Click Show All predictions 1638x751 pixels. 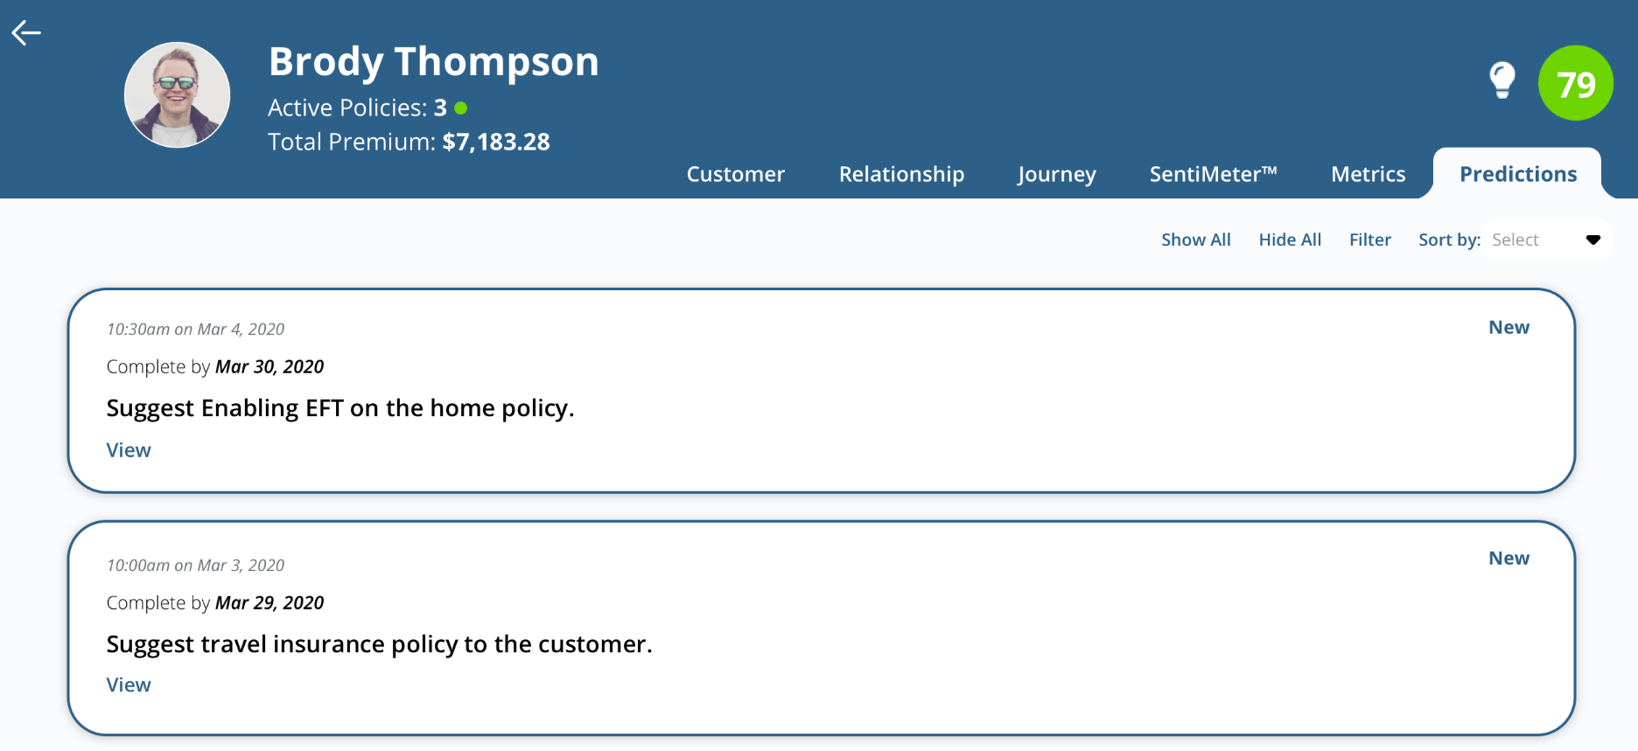(x=1195, y=240)
